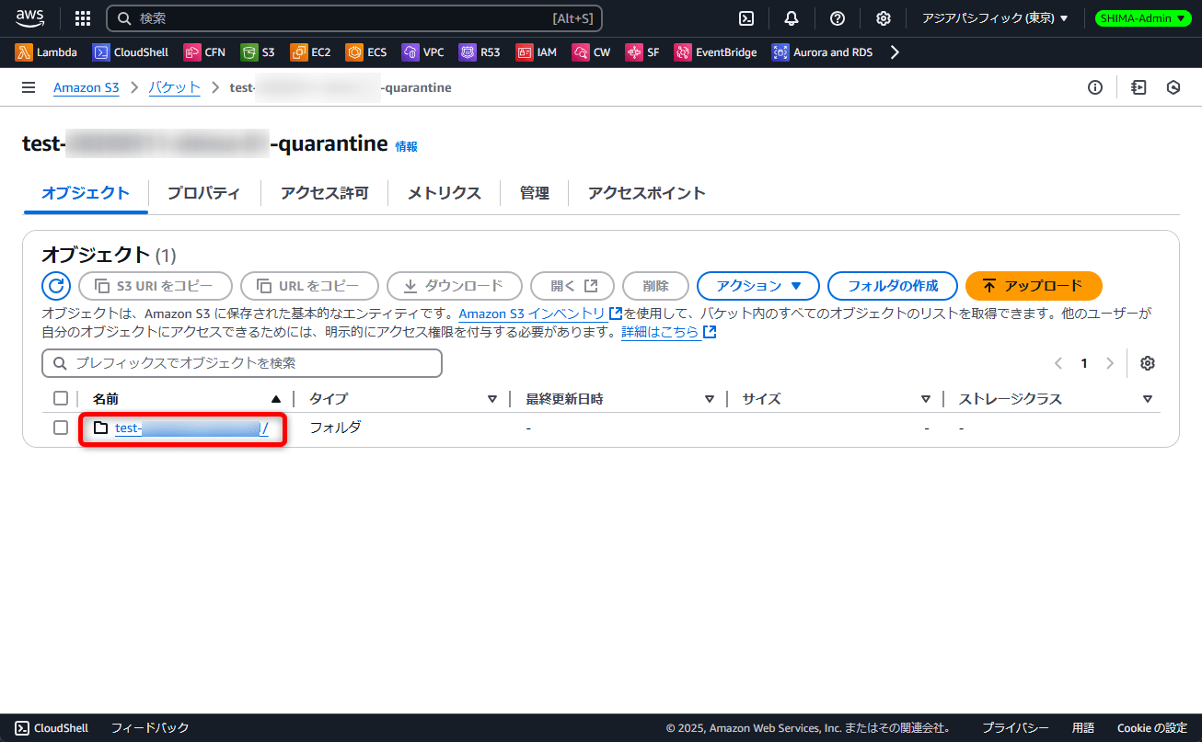Open the settings gear in top bar

(884, 18)
